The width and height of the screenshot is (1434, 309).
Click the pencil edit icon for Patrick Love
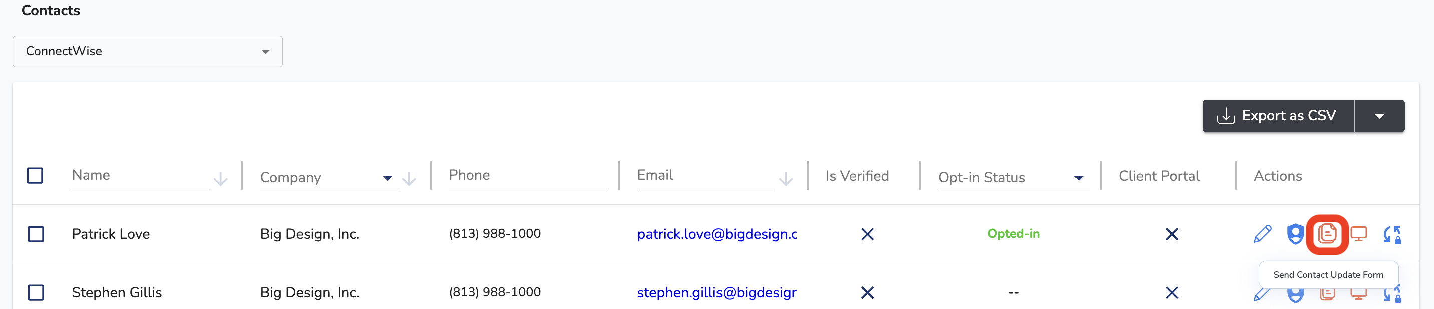point(1262,234)
